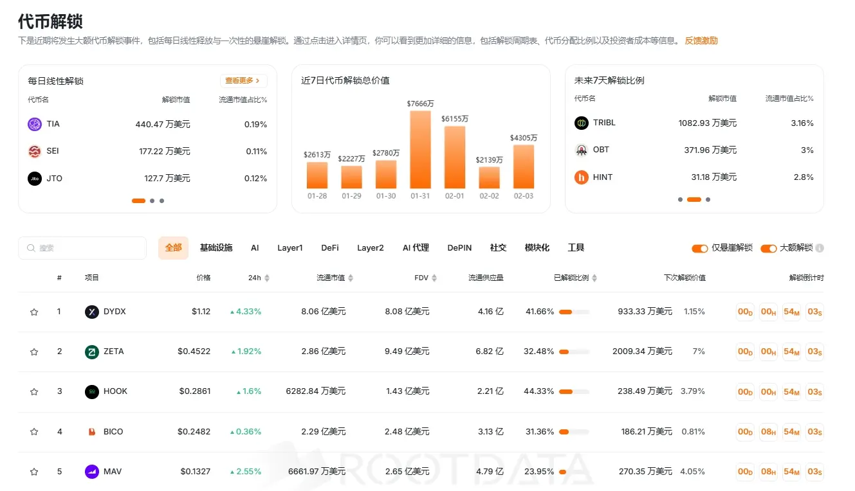Image resolution: width=855 pixels, height=491 pixels.
Task: Open 查看更多 in daily linear unlocks
Action: coord(243,81)
